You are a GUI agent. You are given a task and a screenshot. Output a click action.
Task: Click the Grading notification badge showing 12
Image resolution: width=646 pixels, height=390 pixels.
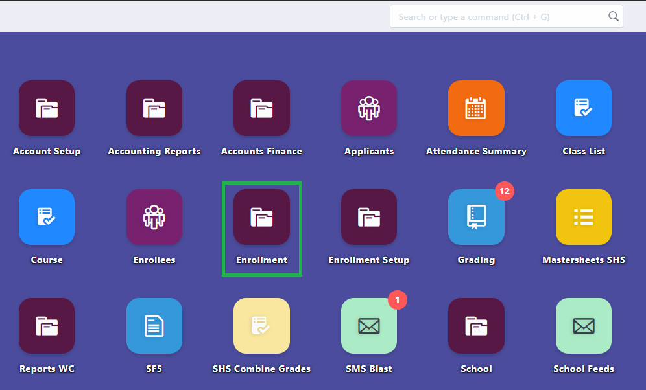point(505,191)
